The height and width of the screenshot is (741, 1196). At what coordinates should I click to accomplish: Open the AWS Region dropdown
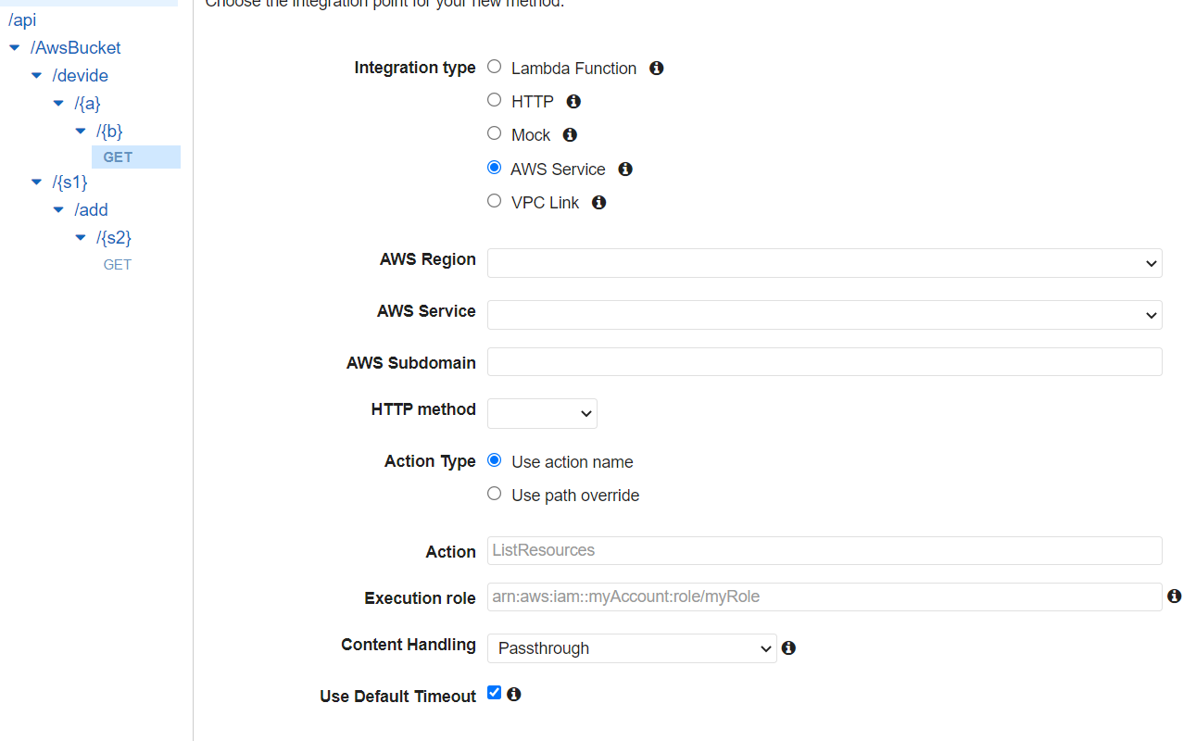(825, 263)
